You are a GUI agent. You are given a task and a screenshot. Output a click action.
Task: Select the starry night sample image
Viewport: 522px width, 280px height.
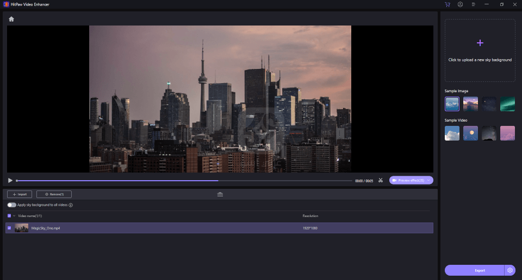coord(489,104)
